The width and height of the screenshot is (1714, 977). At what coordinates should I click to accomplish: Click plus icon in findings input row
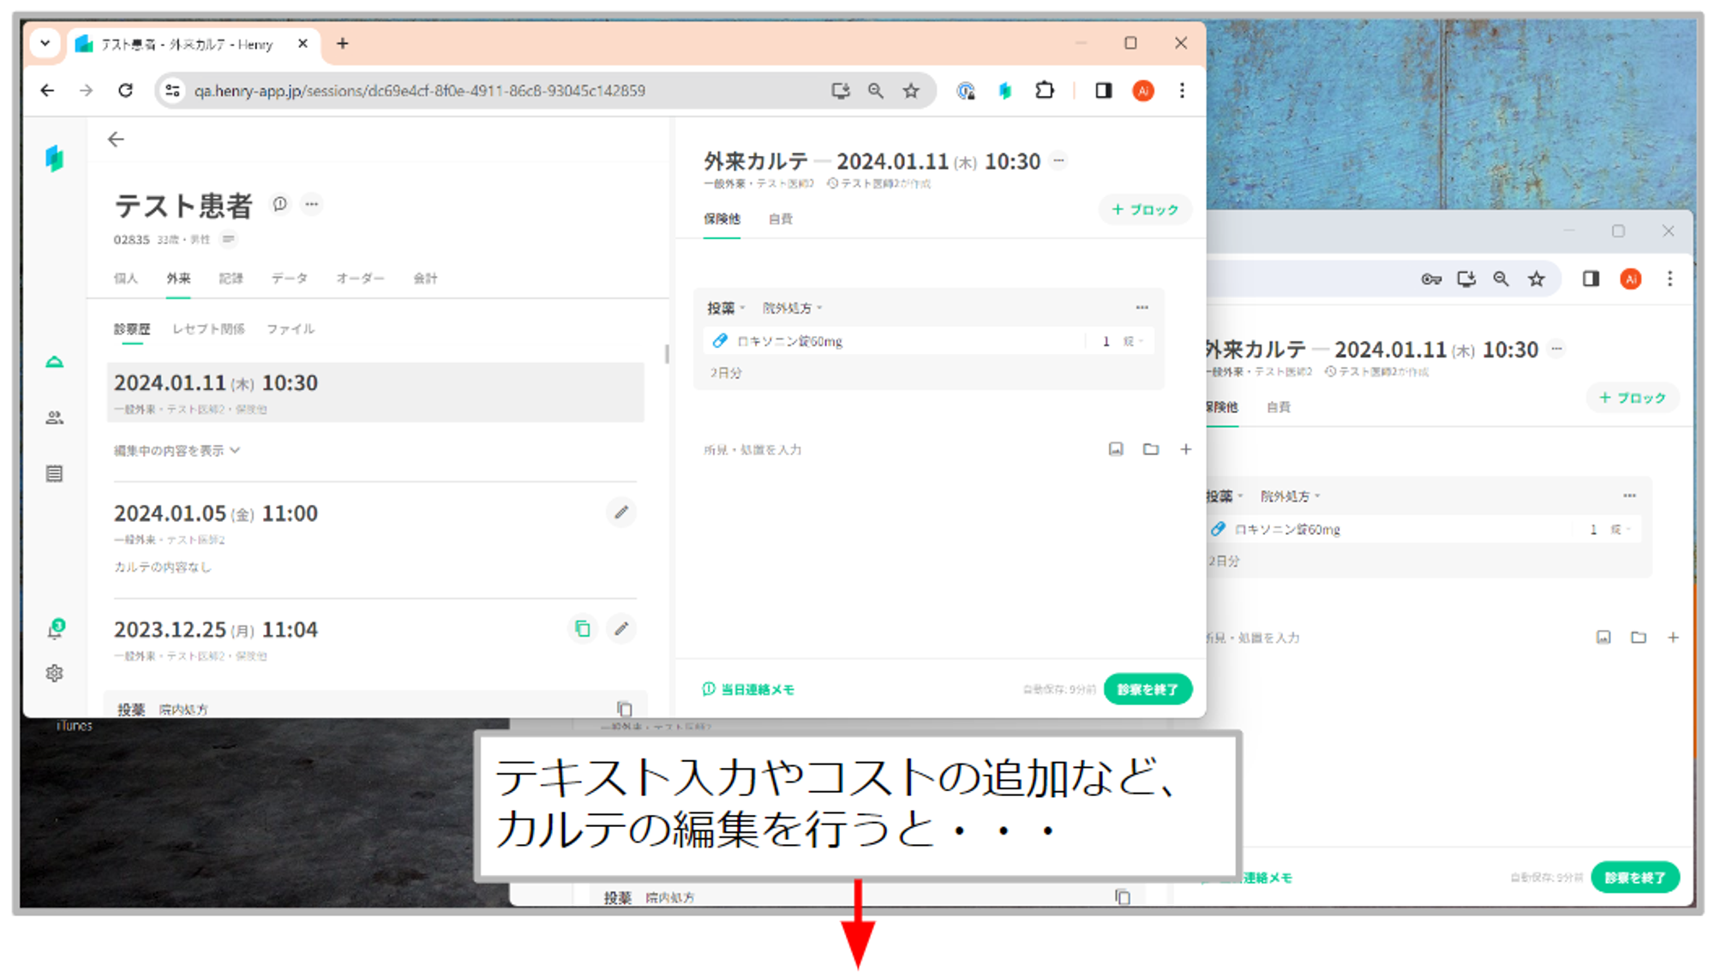pos(1186,449)
